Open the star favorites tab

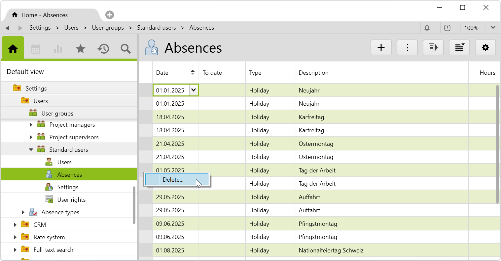[x=81, y=49]
